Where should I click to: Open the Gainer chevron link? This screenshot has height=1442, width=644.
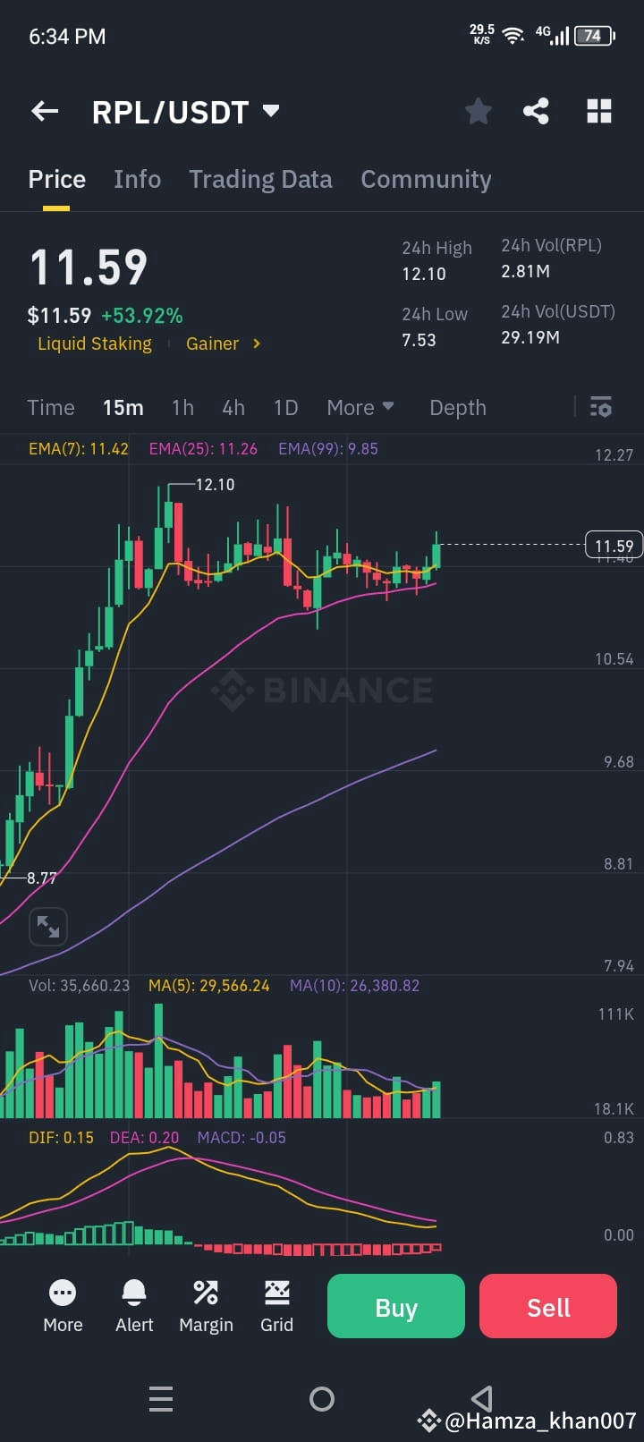pyautogui.click(x=223, y=344)
